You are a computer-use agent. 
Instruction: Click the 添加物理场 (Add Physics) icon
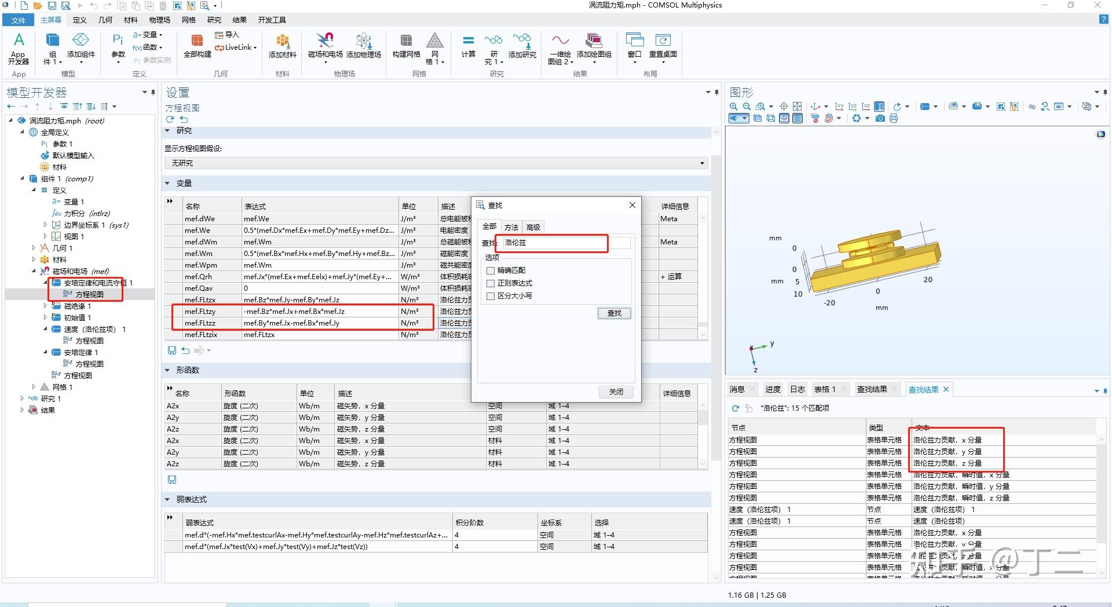click(363, 41)
